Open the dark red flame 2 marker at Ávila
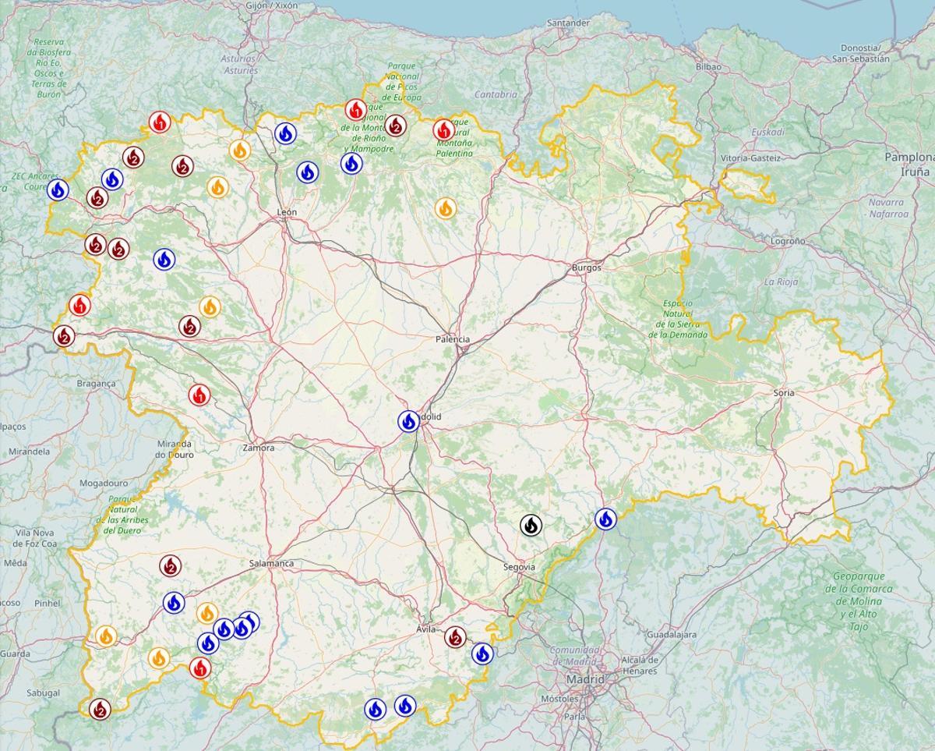 pyautogui.click(x=456, y=637)
